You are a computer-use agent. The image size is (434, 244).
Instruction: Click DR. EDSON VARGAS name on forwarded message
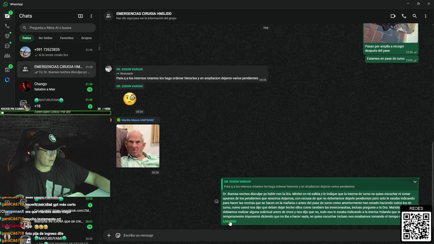130,69
